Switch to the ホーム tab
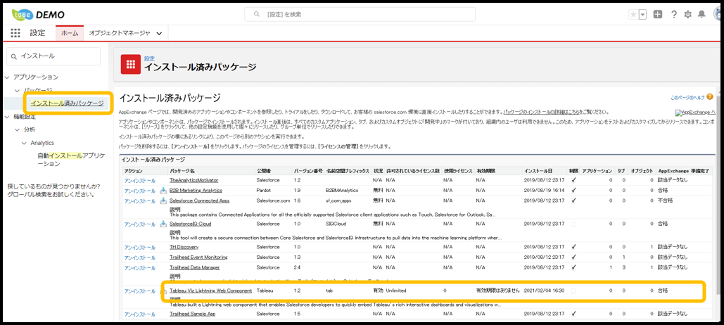The height and width of the screenshot is (325, 724). click(70, 33)
